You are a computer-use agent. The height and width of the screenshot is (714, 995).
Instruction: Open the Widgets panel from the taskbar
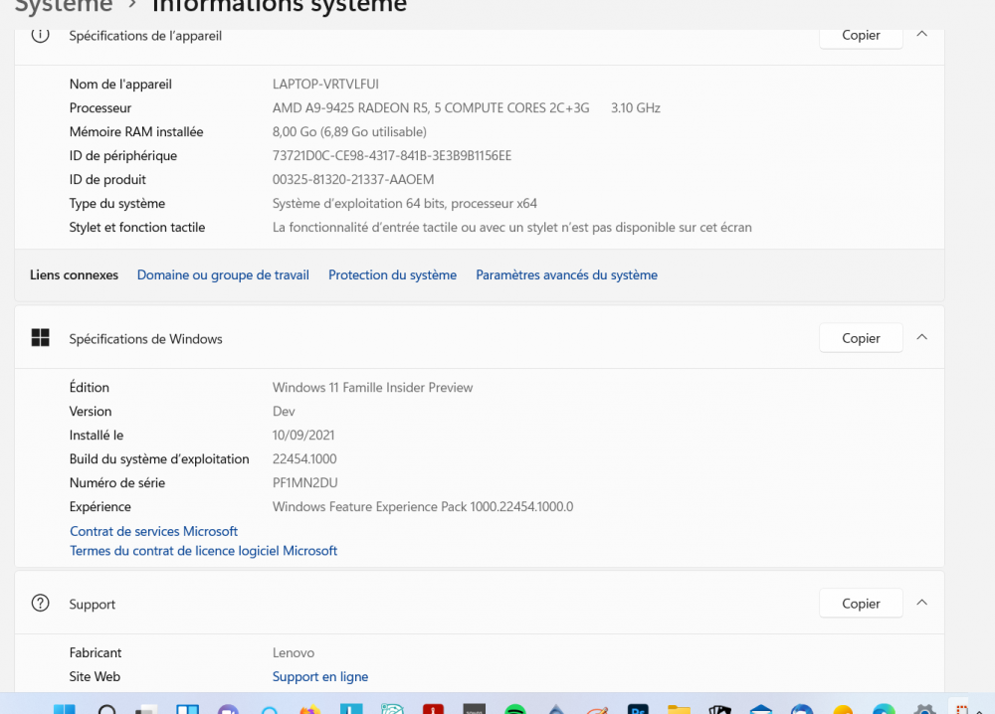coord(187,709)
